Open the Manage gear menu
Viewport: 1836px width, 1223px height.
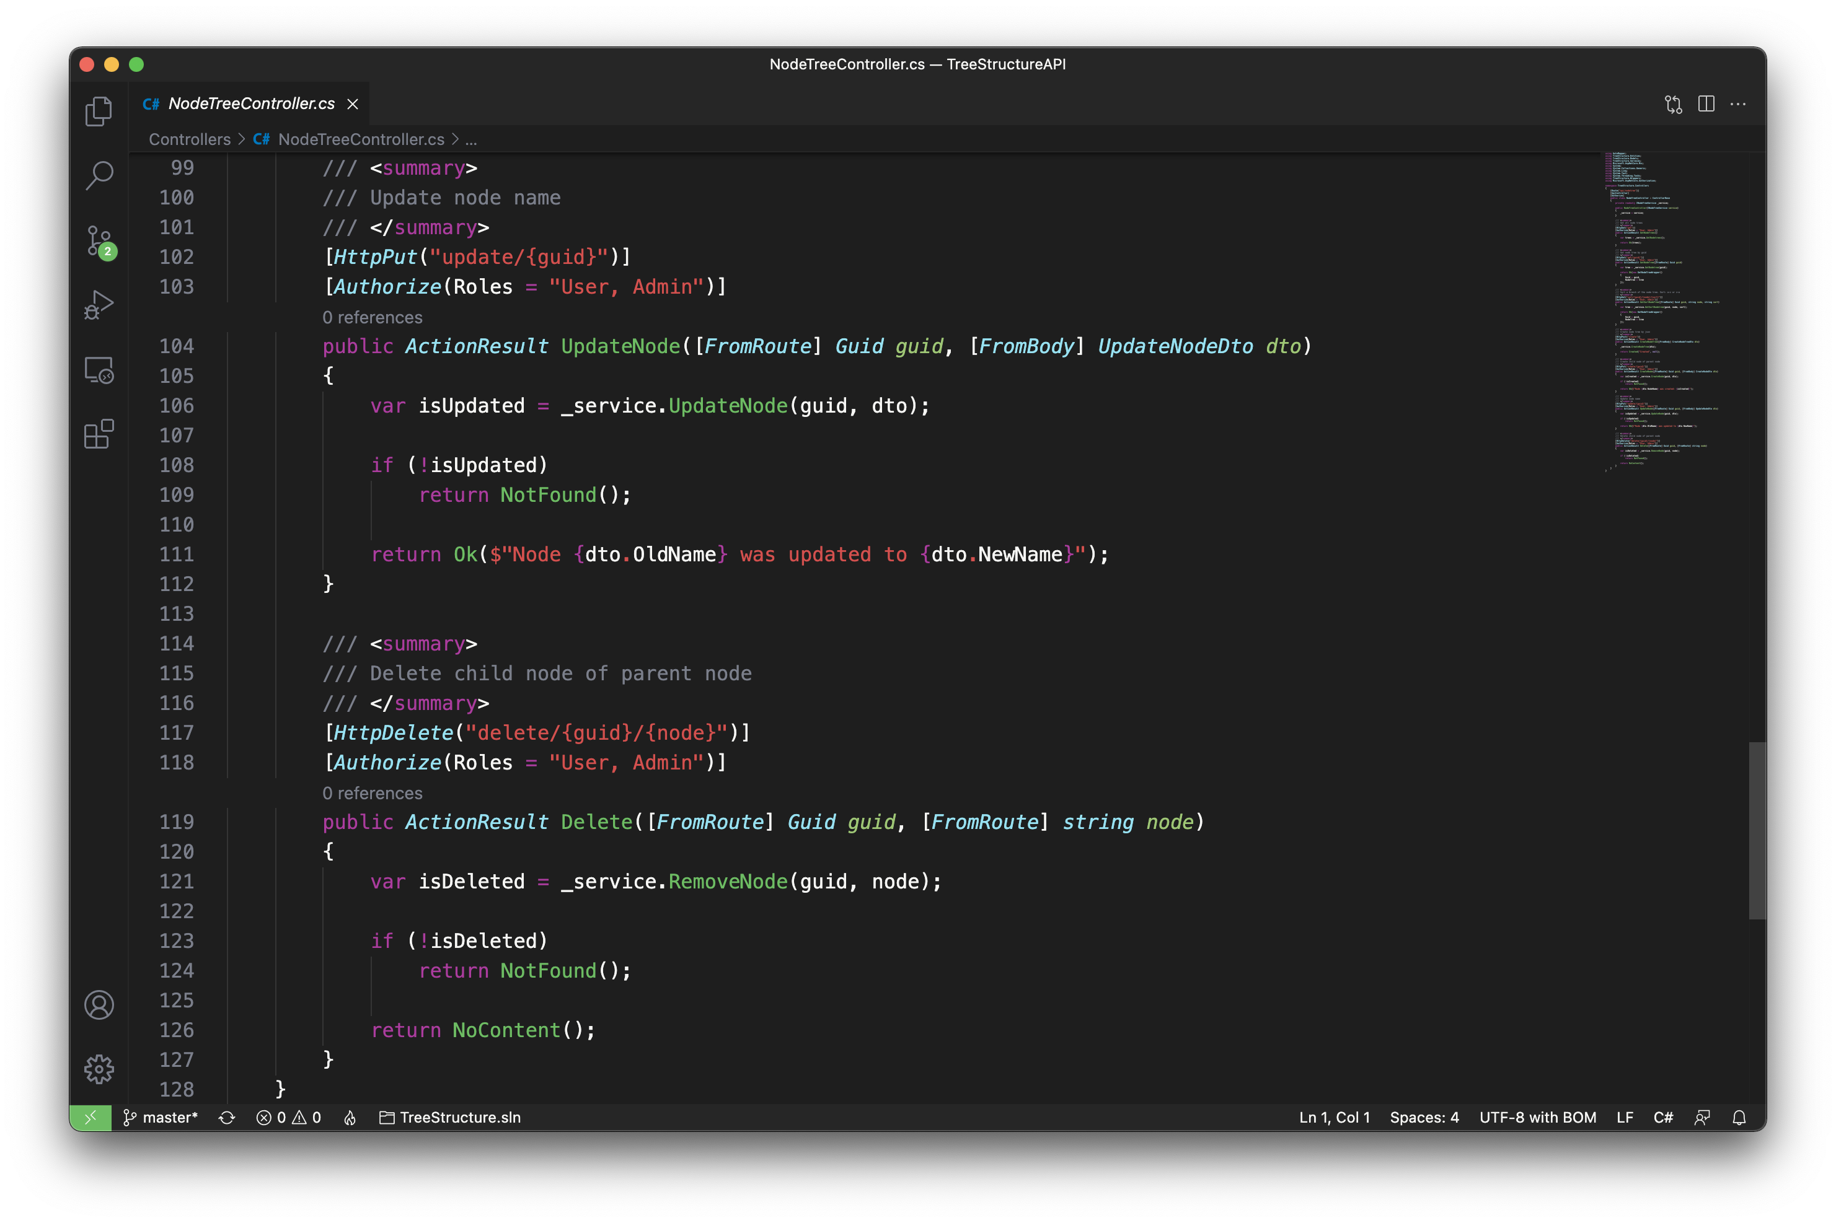coord(99,1069)
